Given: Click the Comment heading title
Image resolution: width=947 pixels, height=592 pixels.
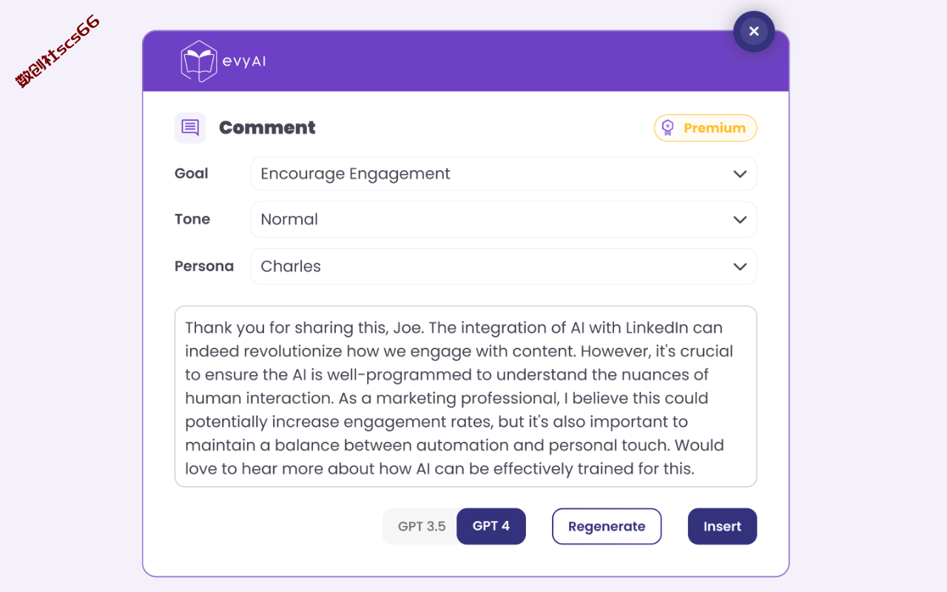Looking at the screenshot, I should click(x=267, y=128).
